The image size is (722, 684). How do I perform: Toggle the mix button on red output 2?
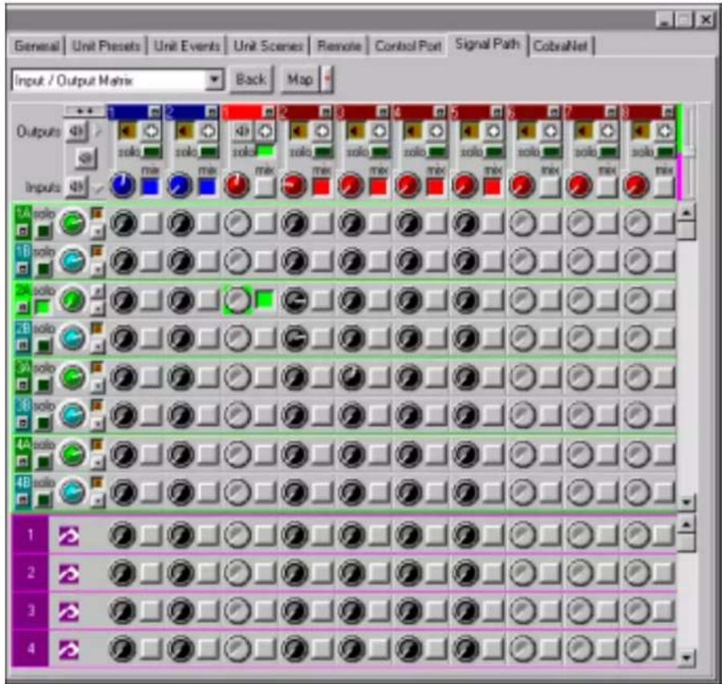[x=322, y=186]
